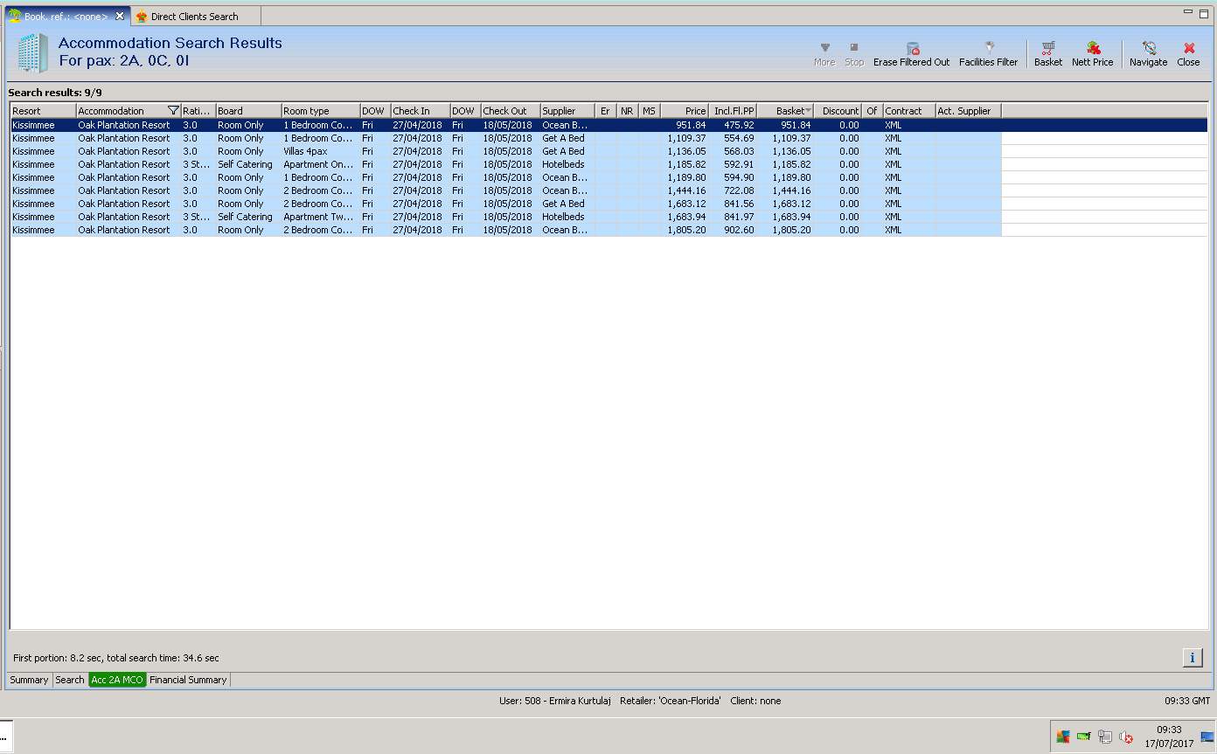This screenshot has width=1217, height=754.
Task: Click the information 'i' button
Action: click(1193, 658)
